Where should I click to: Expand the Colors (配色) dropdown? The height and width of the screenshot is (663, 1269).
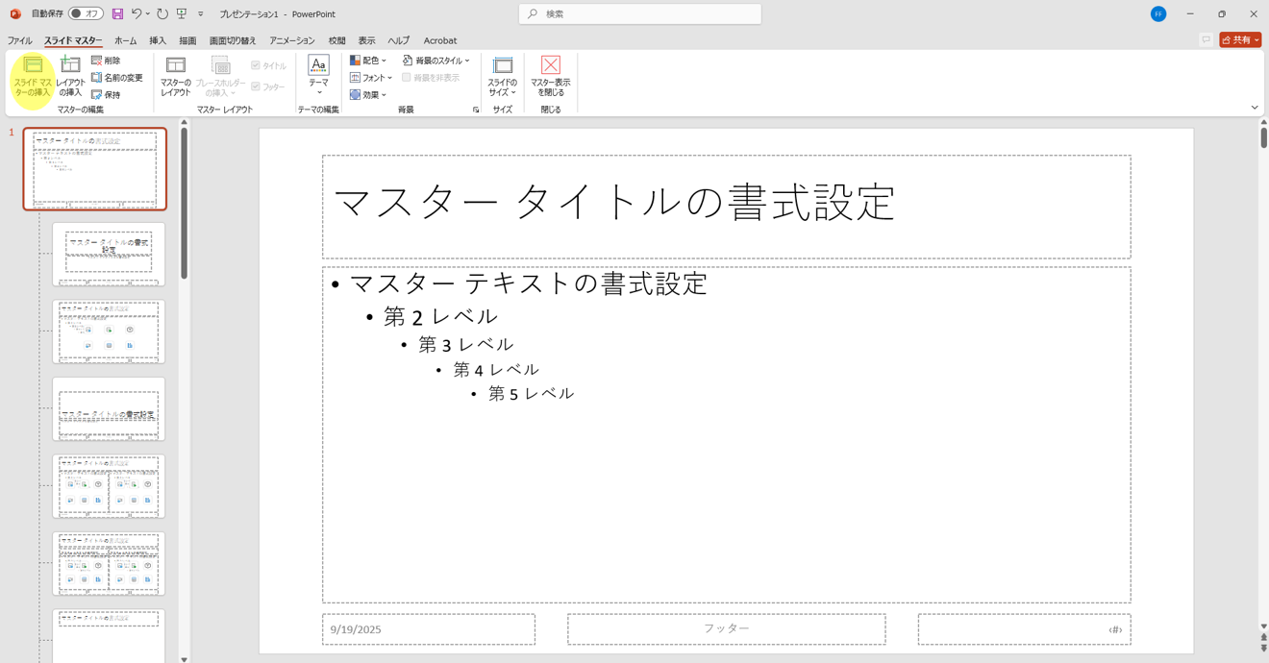[368, 61]
